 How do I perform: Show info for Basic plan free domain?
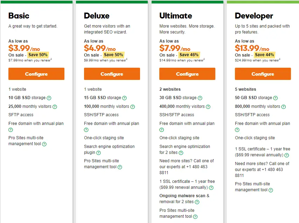tap(11, 130)
